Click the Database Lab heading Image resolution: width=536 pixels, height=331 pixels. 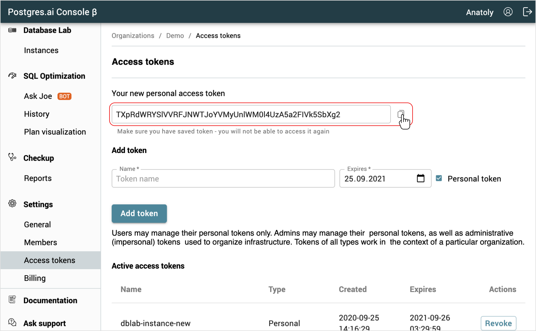pyautogui.click(x=47, y=30)
